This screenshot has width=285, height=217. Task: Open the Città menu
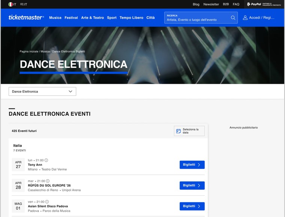point(150,18)
